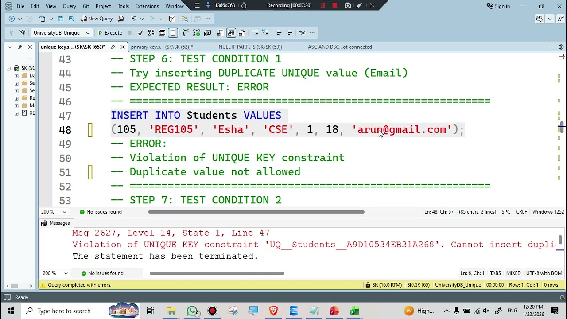Comment out the selected lines
This screenshot has width=567, height=319.
pos(255,33)
